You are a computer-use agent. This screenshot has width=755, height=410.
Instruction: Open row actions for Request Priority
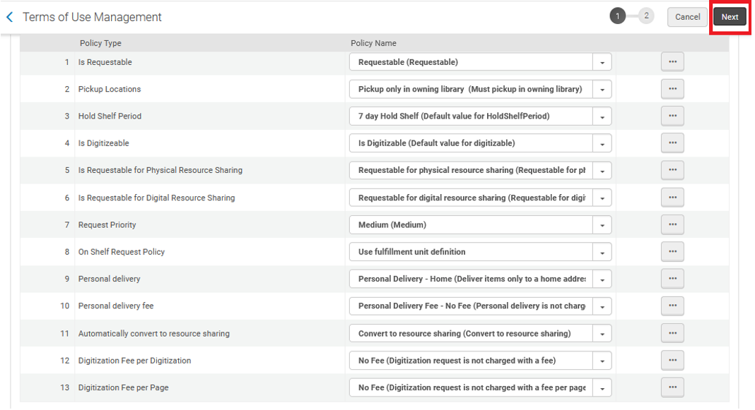672,224
